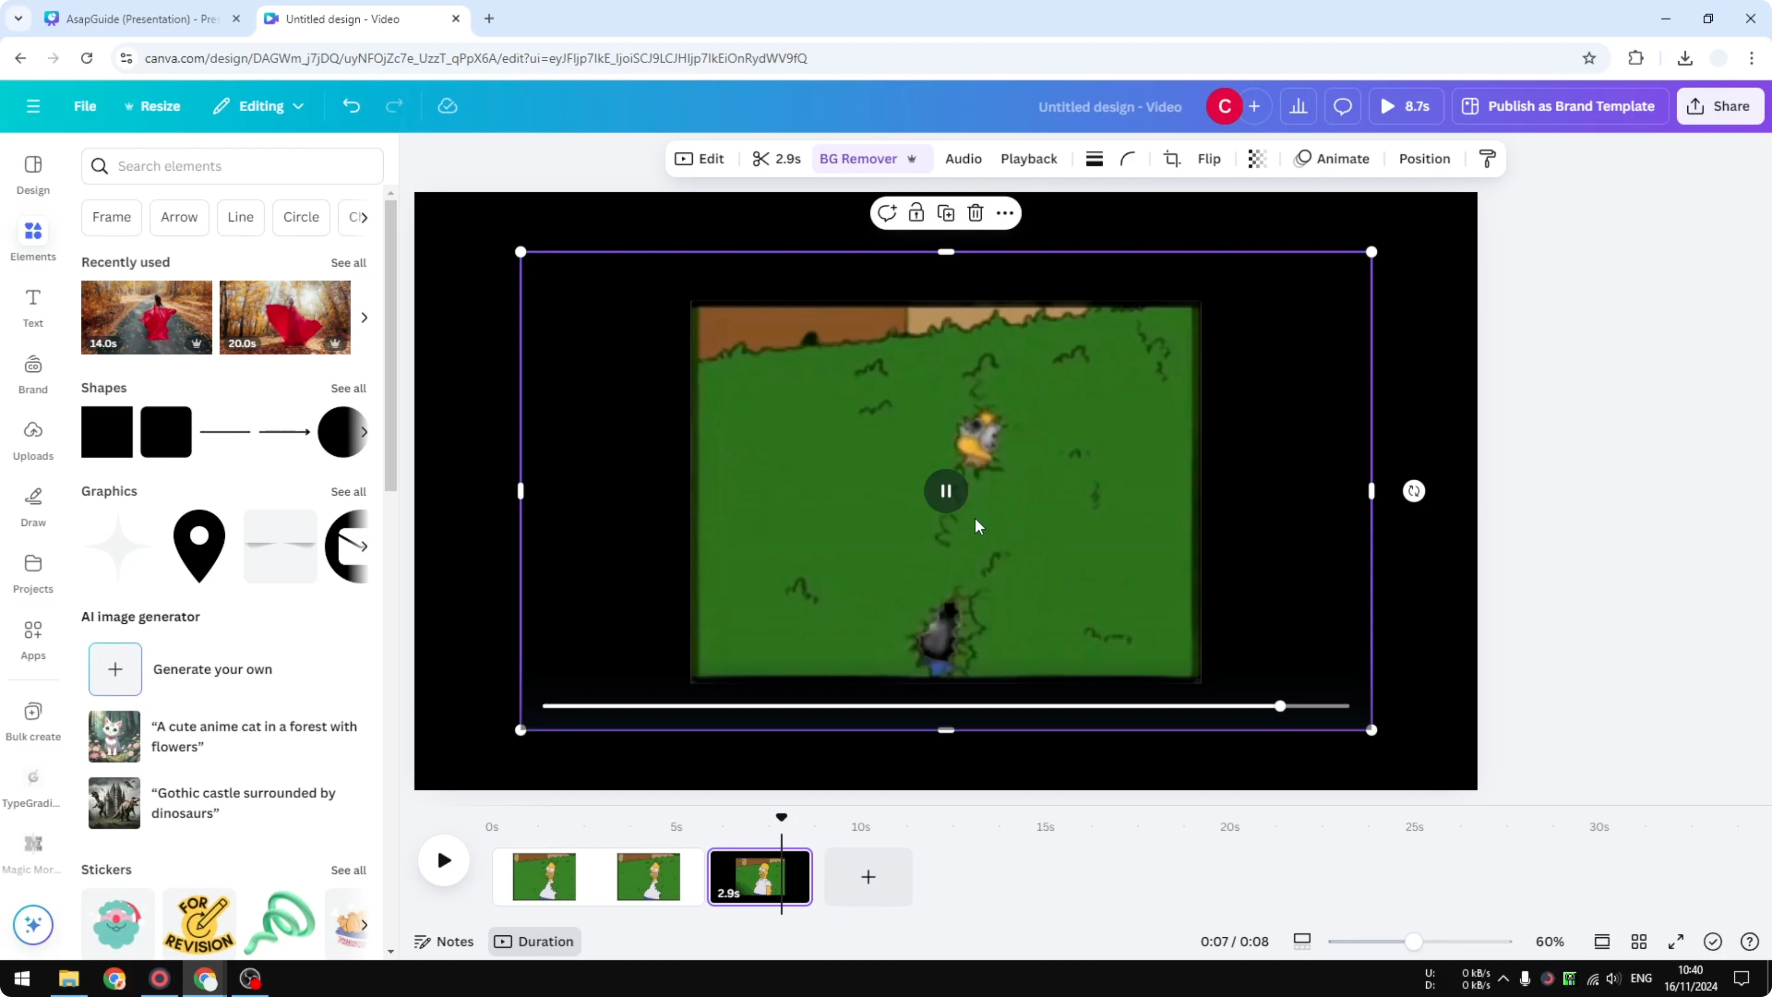Expand shape chips with right chevron
The height and width of the screenshot is (997, 1772).
(x=364, y=217)
